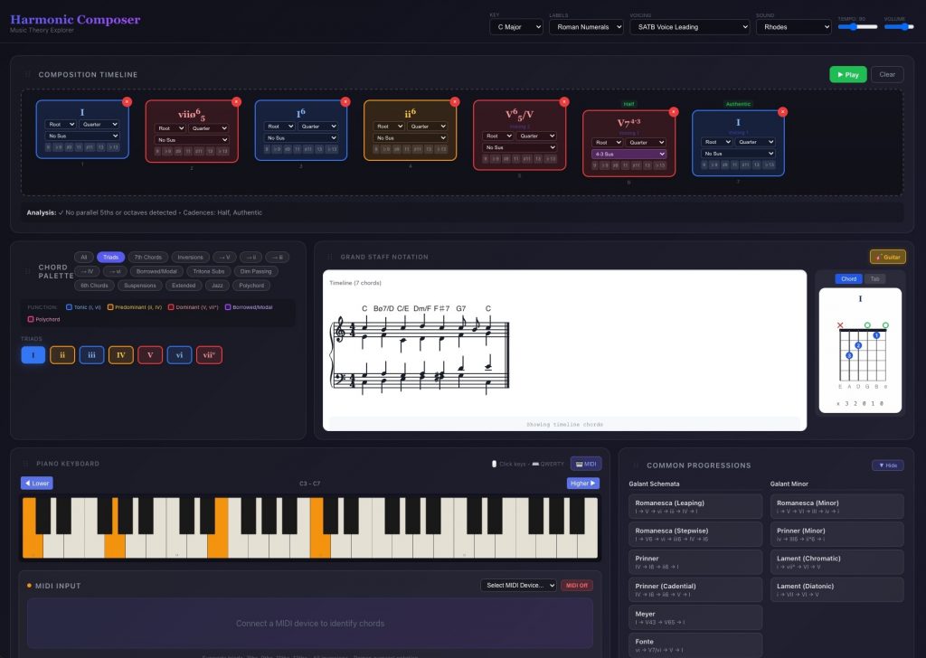
Task: Open the Guitar chord diagram panel
Action: 886,257
